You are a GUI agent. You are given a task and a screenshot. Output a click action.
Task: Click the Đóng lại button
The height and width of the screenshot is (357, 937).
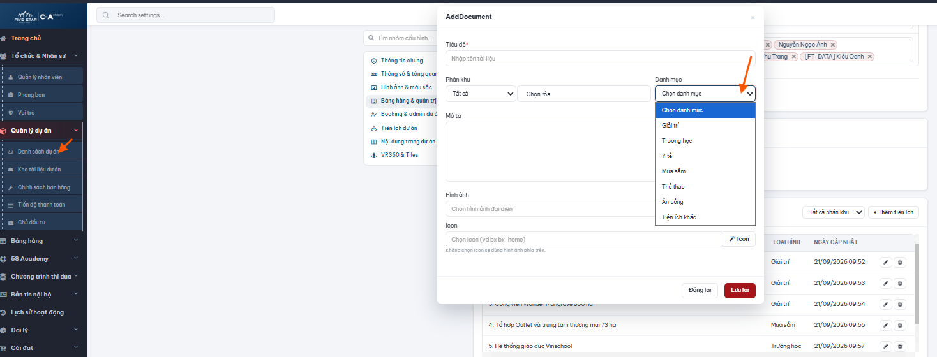pyautogui.click(x=700, y=290)
